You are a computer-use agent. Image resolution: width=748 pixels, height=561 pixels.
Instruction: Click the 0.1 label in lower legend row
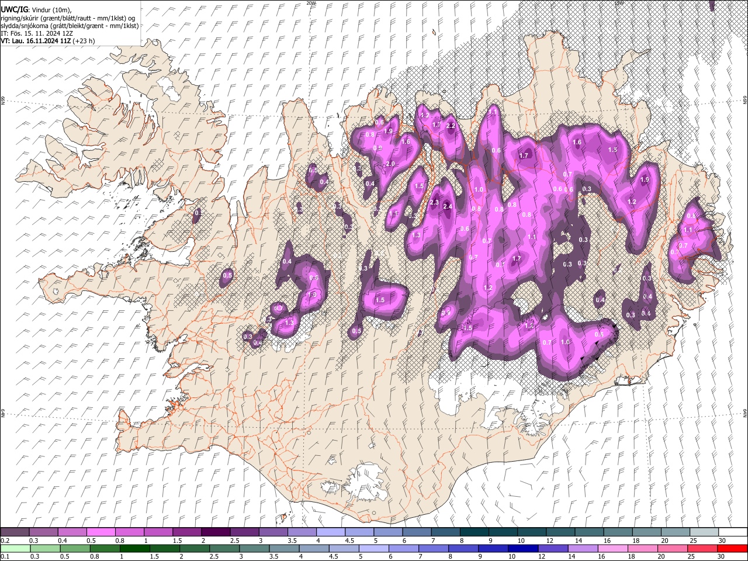(5, 557)
